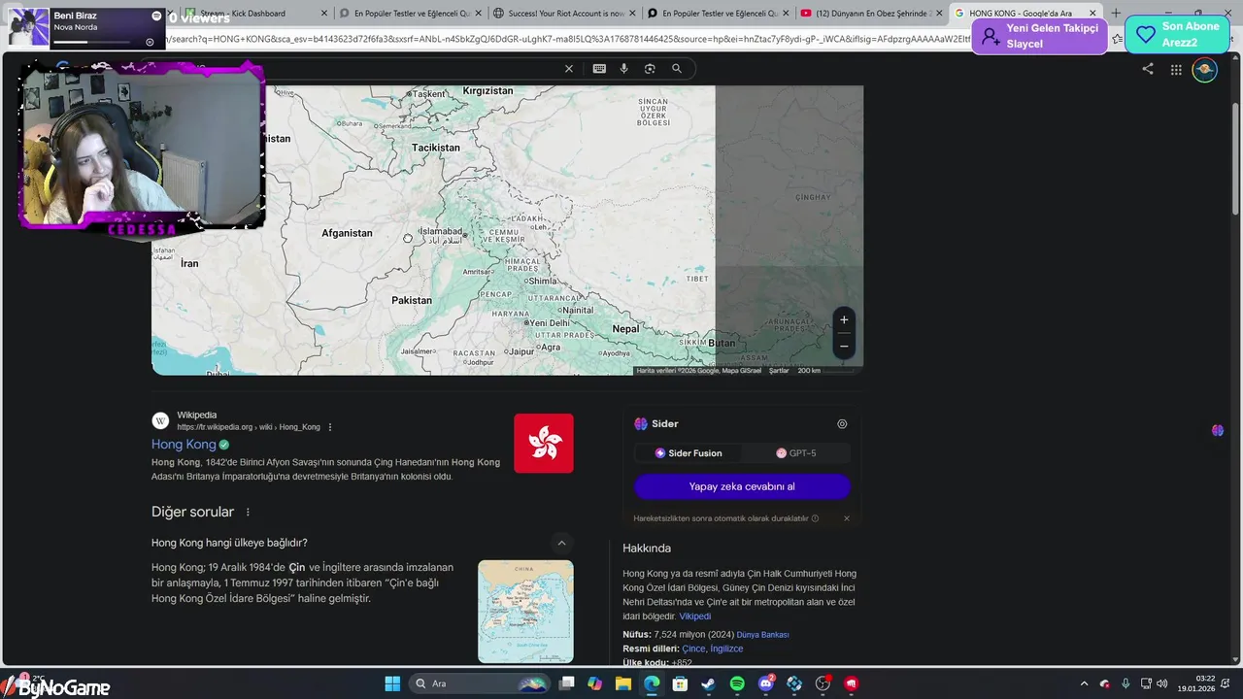Viewport: 1243px width, 699px height.
Task: Open File Explorer from taskbar
Action: click(622, 683)
